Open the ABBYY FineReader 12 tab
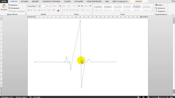175x98 pixels. click(x=120, y=1)
